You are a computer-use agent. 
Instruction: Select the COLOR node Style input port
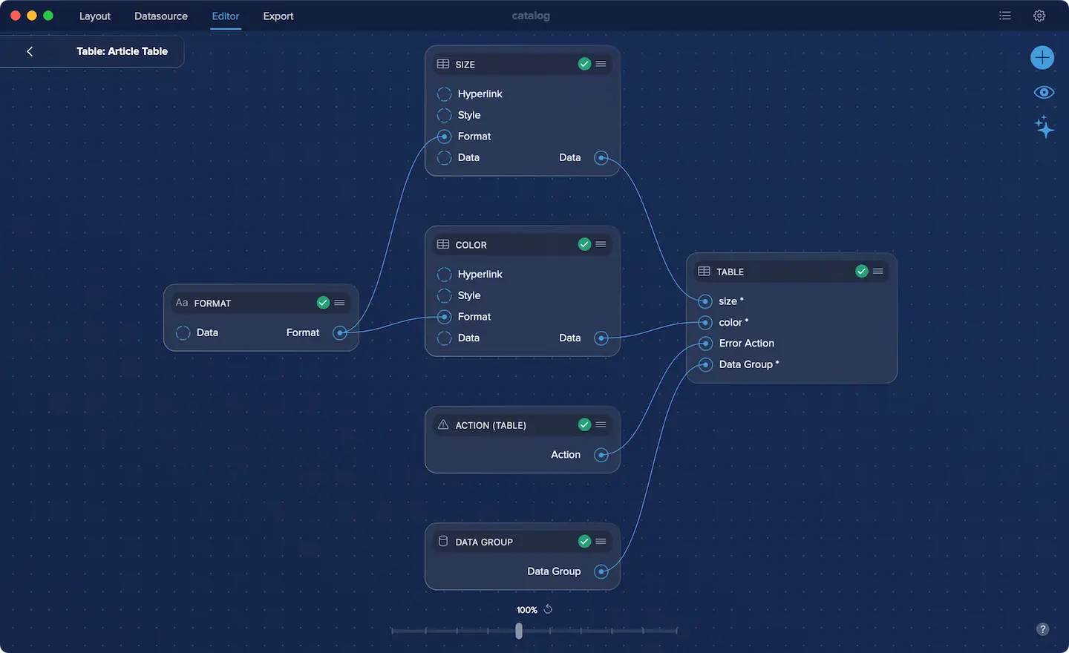(x=444, y=295)
